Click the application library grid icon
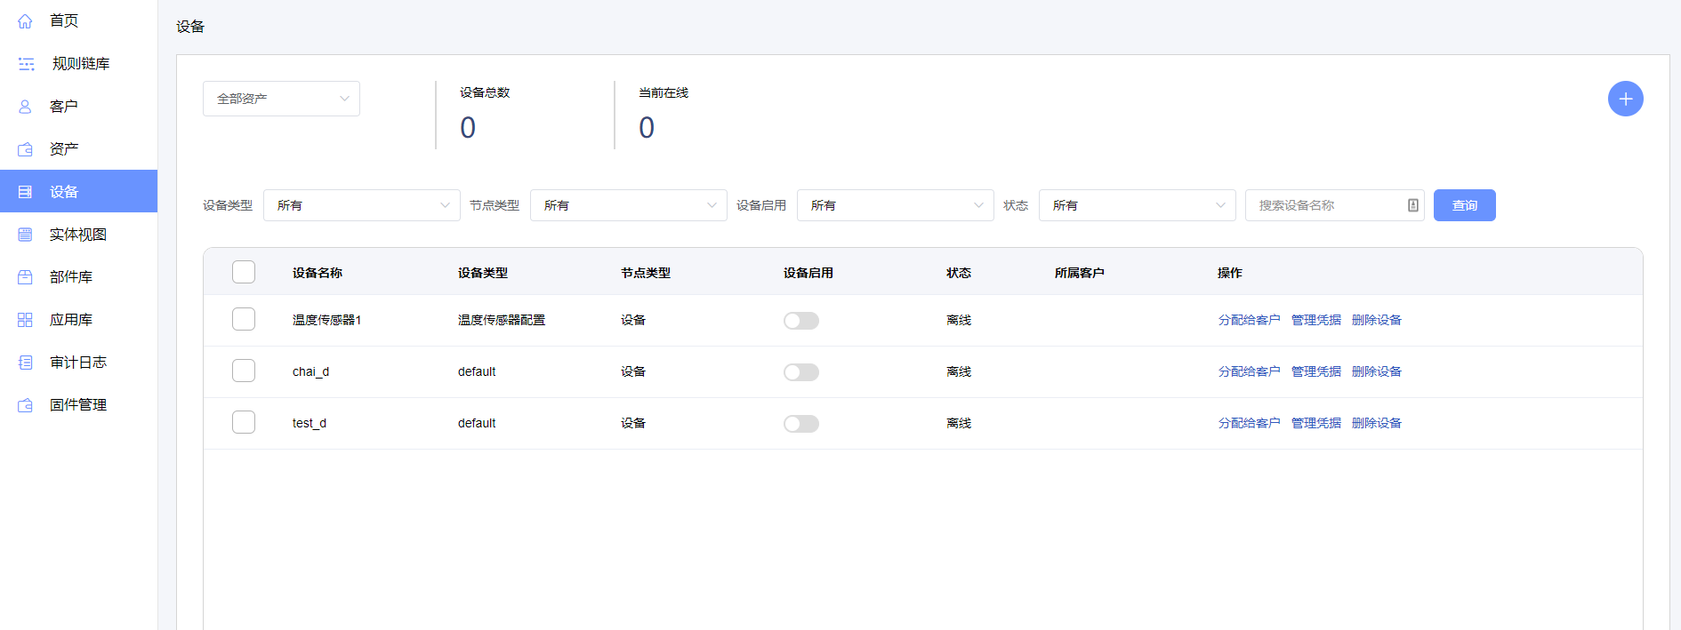This screenshot has width=1681, height=630. pyautogui.click(x=25, y=319)
